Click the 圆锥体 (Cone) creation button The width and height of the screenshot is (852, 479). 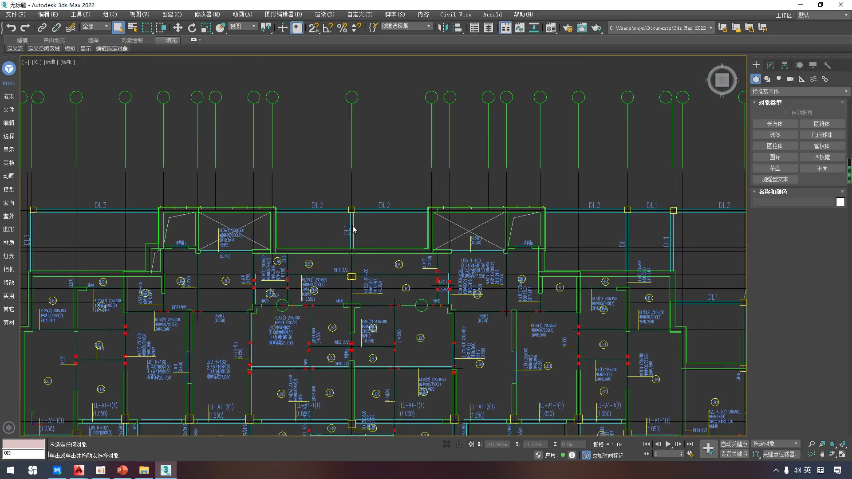pos(823,123)
